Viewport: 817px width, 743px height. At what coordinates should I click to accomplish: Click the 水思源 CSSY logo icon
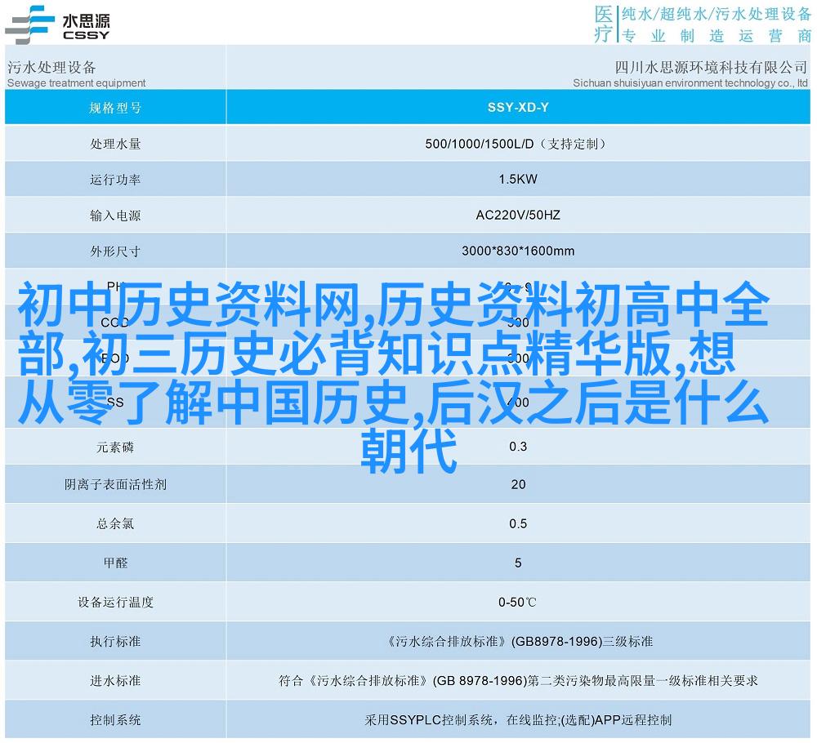click(58, 24)
